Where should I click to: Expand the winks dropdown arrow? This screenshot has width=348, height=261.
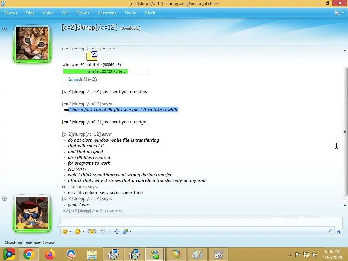point(83,231)
